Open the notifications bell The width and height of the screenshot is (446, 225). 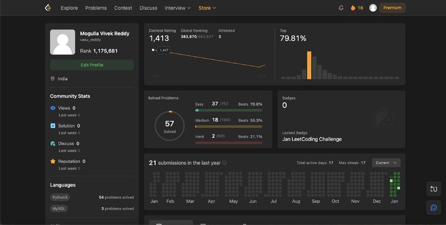pyautogui.click(x=341, y=8)
